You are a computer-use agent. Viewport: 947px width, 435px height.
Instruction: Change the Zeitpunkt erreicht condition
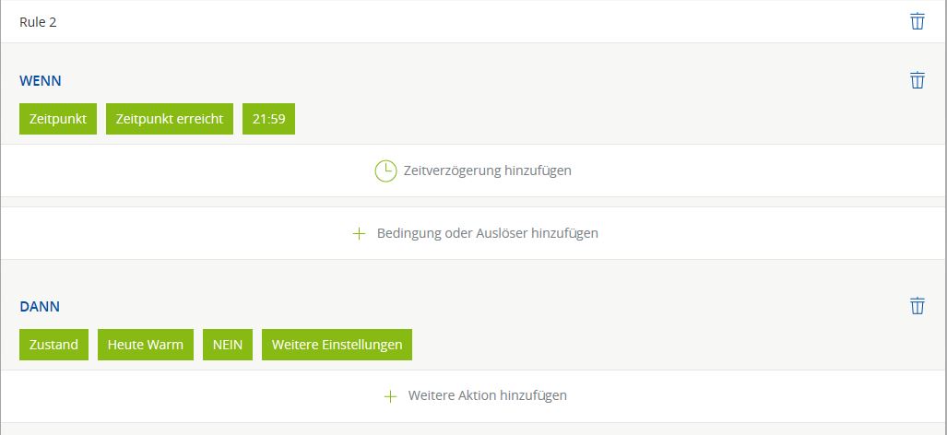point(170,120)
